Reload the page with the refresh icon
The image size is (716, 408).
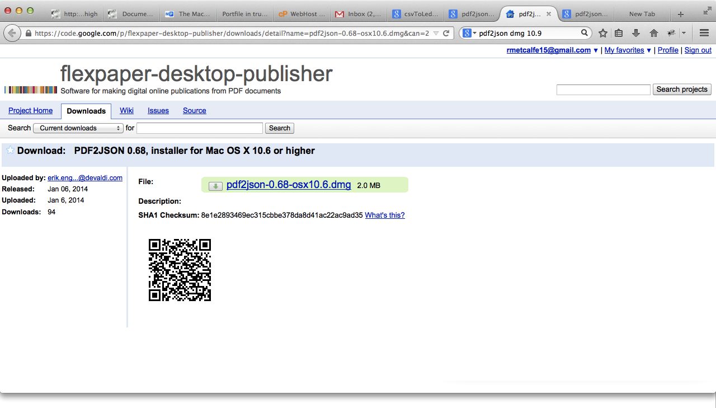pyautogui.click(x=446, y=33)
